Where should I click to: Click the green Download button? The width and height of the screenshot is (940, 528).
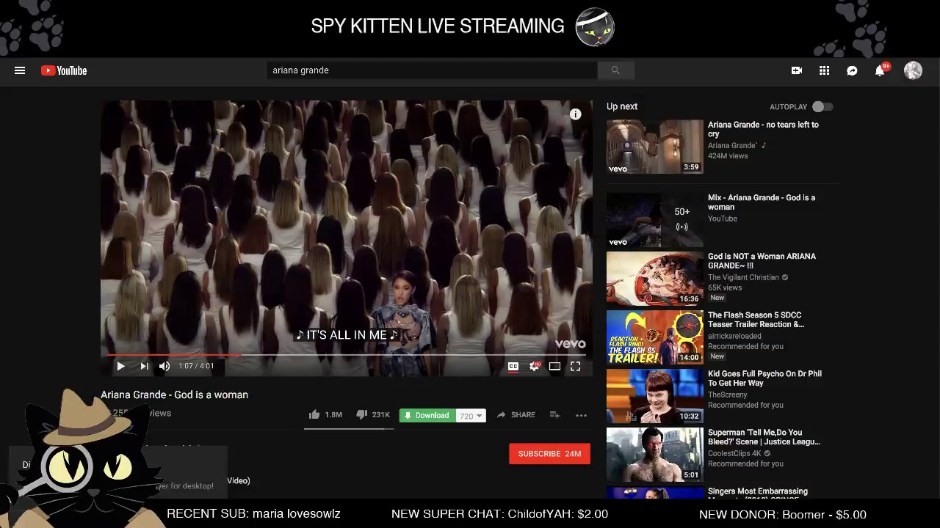pos(427,415)
